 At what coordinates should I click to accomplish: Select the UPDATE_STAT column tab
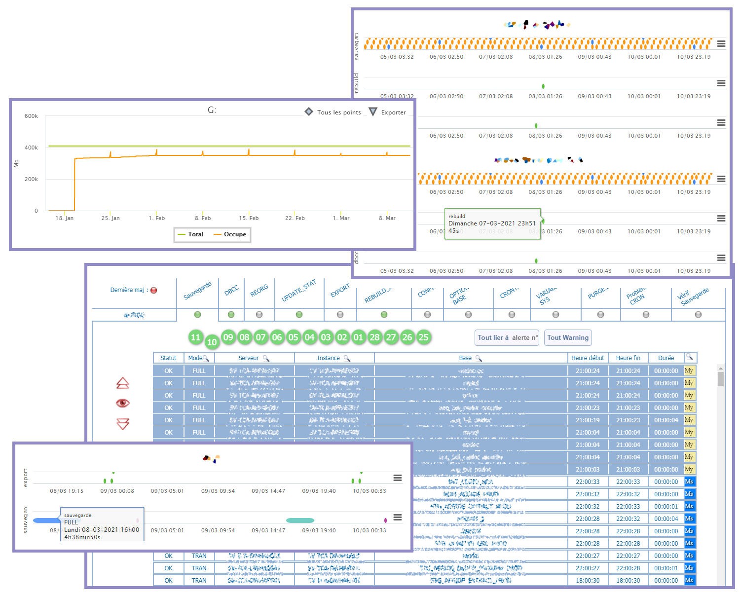click(298, 291)
